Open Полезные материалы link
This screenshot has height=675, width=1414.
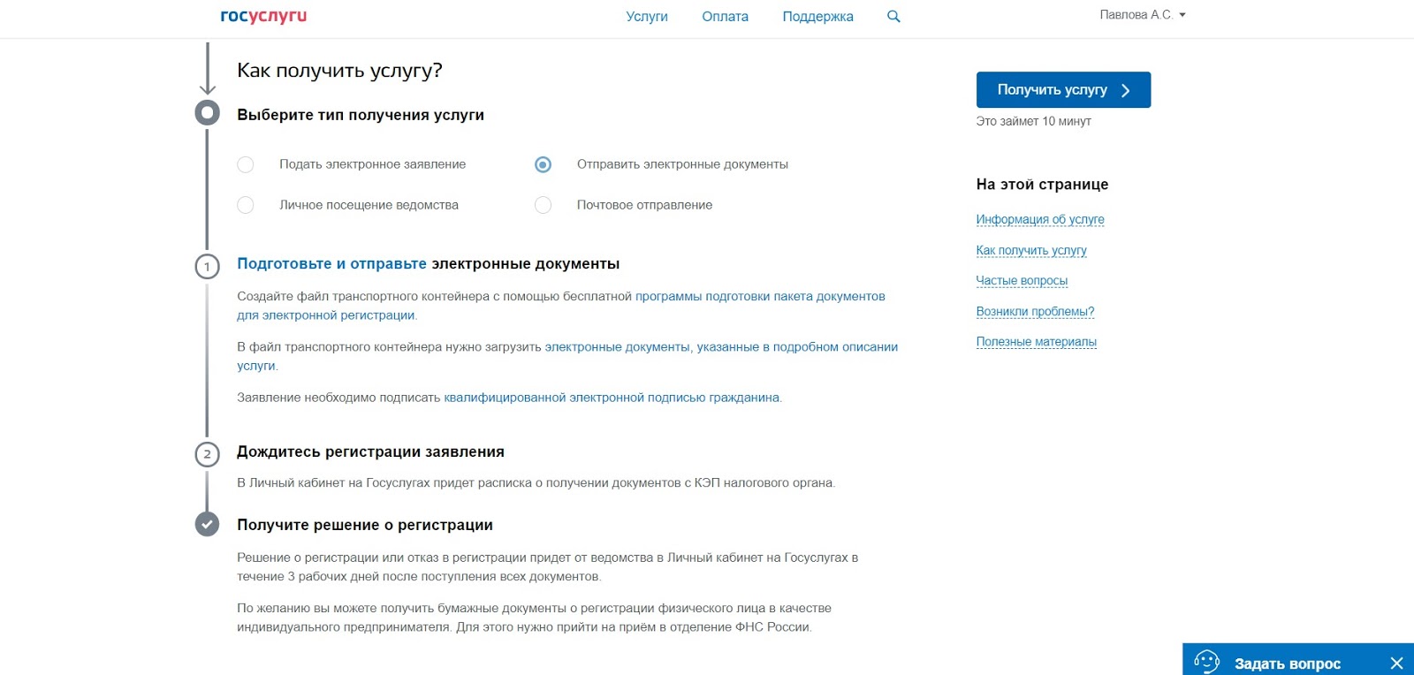(x=1036, y=341)
